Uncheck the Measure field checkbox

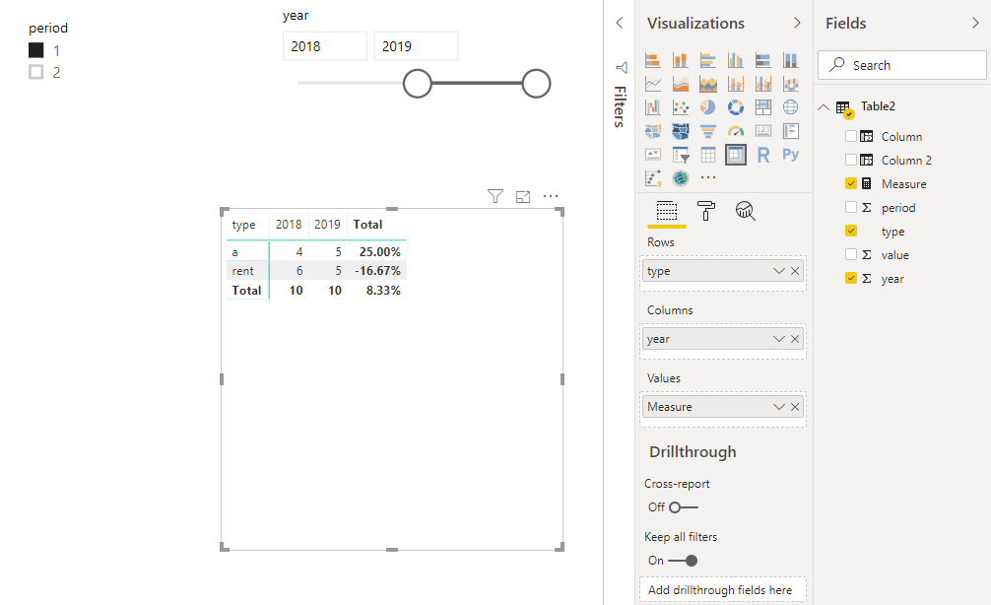tap(851, 183)
